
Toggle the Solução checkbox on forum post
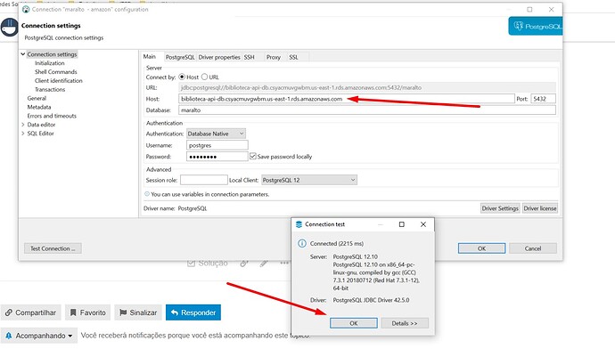pyautogui.click(x=191, y=263)
